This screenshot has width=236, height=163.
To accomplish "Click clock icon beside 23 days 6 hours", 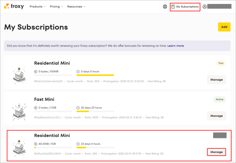I will coord(78,144).
